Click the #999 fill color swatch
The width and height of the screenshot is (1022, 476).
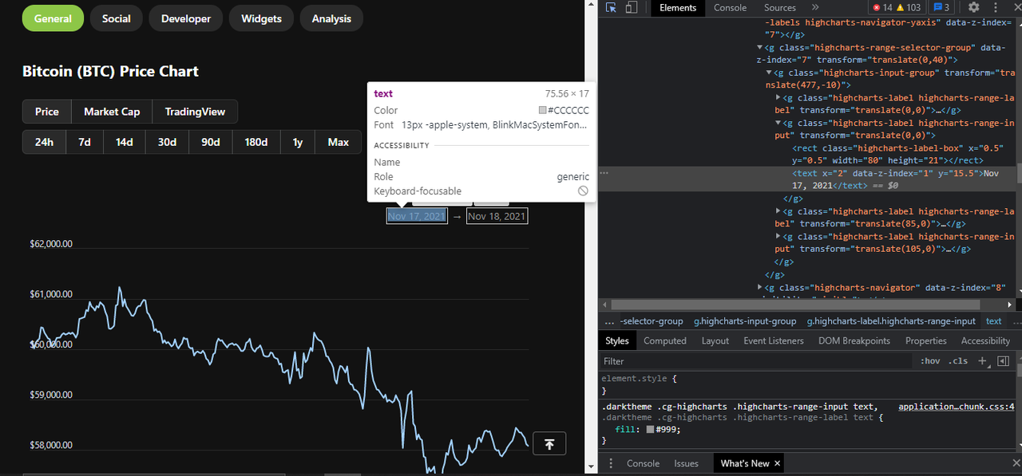[x=651, y=429]
